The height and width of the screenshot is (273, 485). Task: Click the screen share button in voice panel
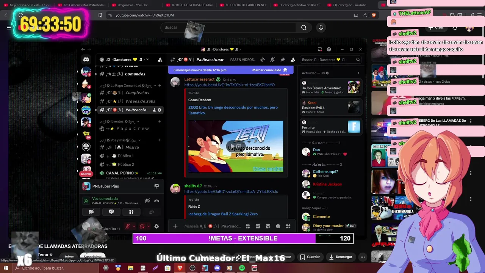pyautogui.click(x=111, y=212)
